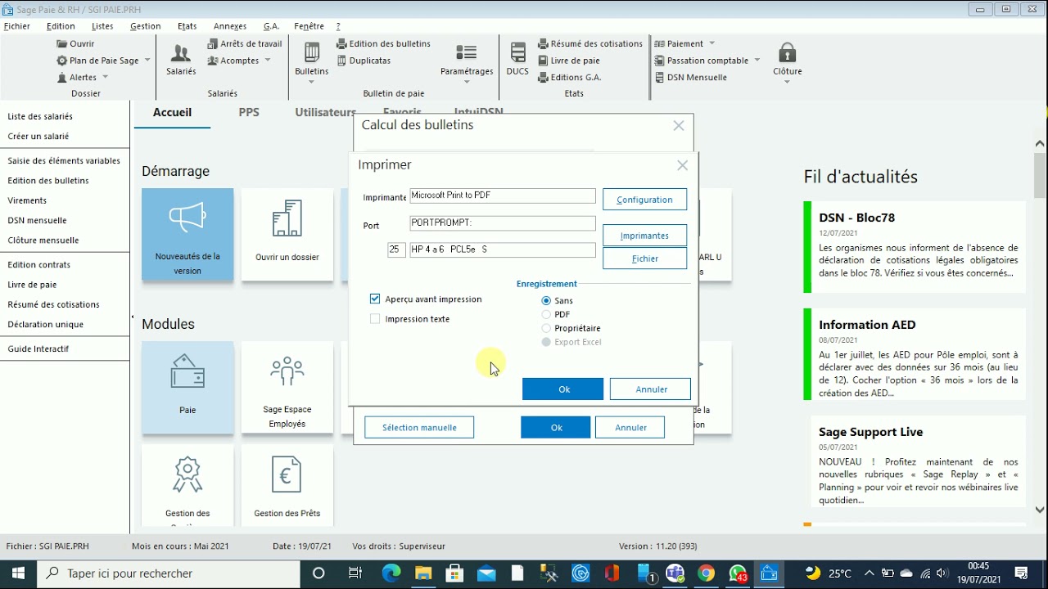Switch to the PPS tab
This screenshot has height=589, width=1048.
[249, 112]
